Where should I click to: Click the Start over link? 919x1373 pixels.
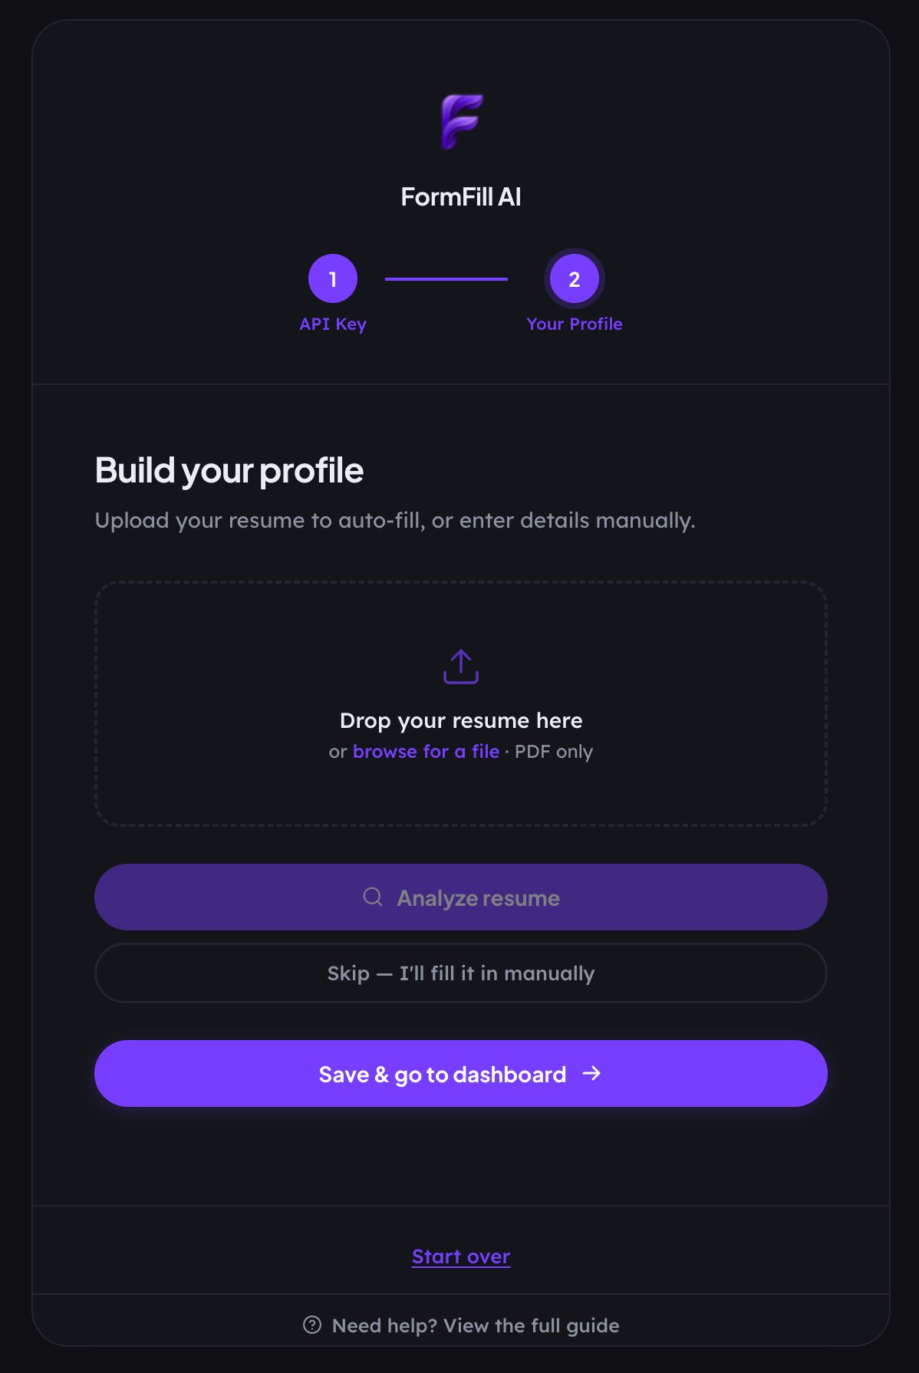[x=461, y=1256]
